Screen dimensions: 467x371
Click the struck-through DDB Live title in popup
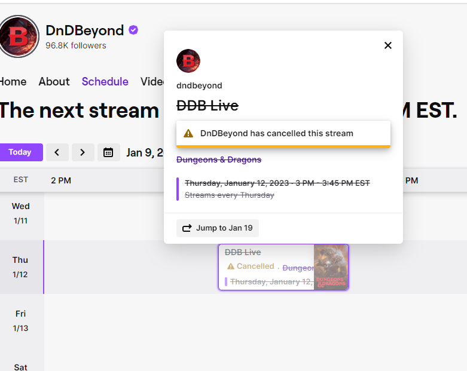pyautogui.click(x=207, y=106)
